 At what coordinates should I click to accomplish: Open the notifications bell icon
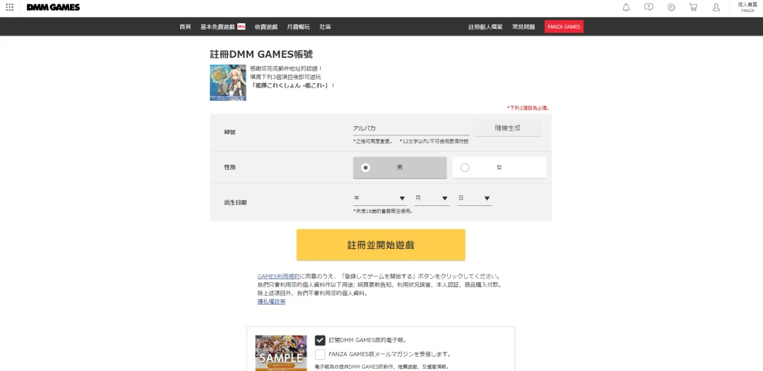pyautogui.click(x=626, y=7)
